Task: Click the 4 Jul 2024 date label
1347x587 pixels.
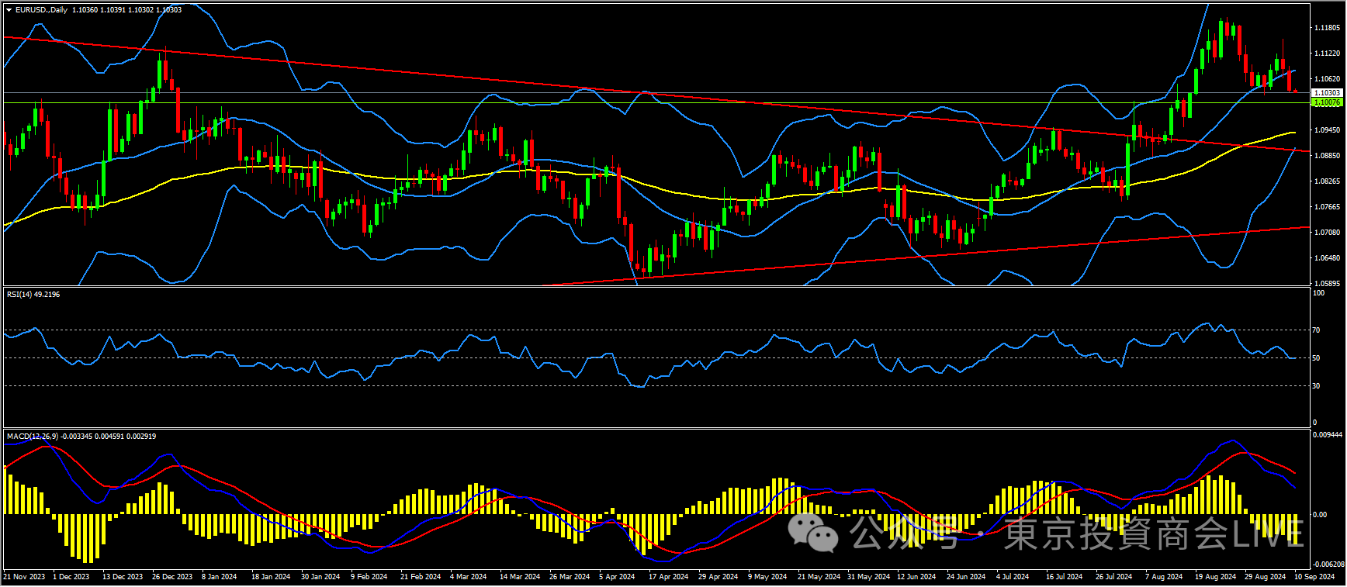Action: click(x=1013, y=577)
